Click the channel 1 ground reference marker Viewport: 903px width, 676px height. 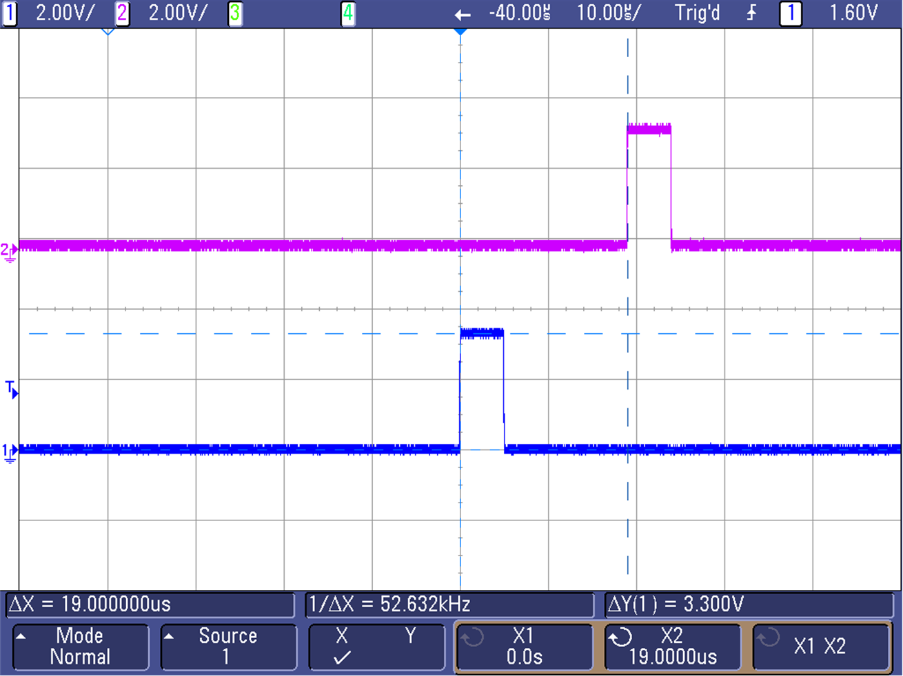tap(10, 452)
